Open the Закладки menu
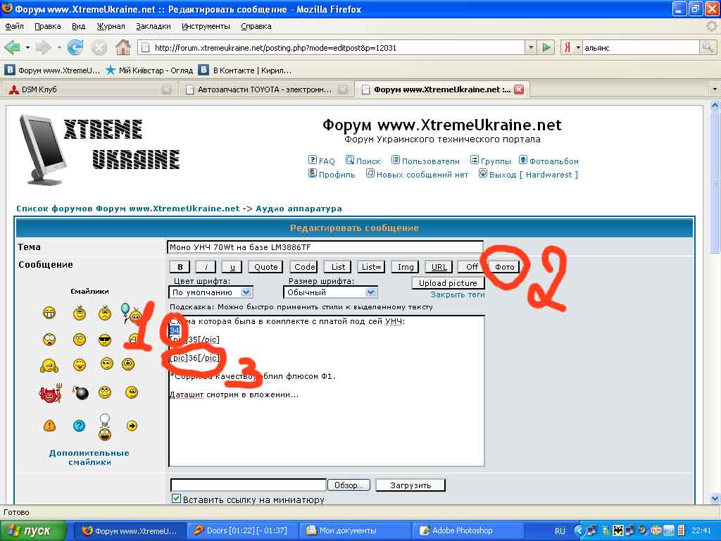This screenshot has height=541, width=721. [x=153, y=26]
